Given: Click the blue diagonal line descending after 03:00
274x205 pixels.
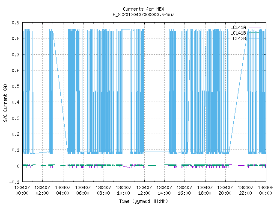Looking at the screenshot, I should pos(60,91).
